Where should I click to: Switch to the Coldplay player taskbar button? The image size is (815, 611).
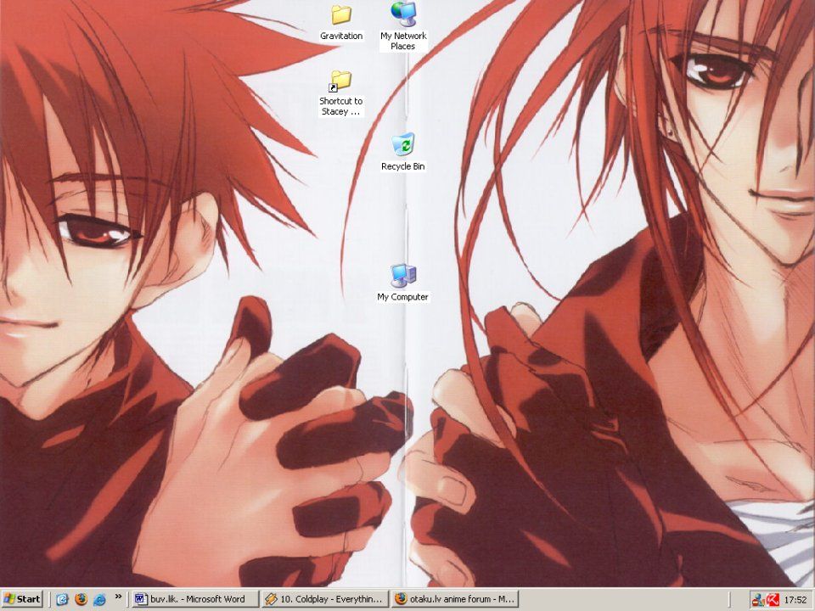tap(325, 599)
